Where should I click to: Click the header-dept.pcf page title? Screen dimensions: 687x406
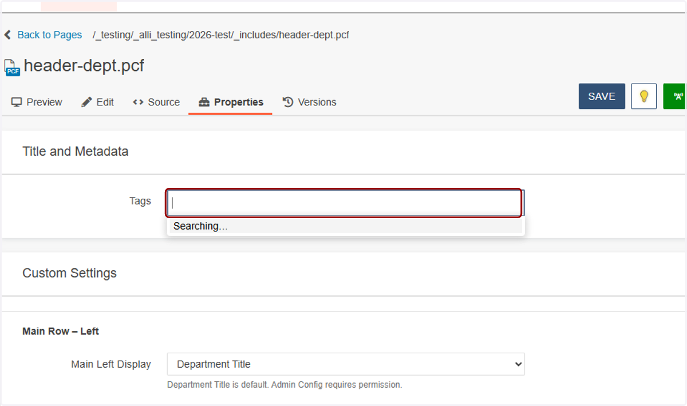click(x=84, y=66)
